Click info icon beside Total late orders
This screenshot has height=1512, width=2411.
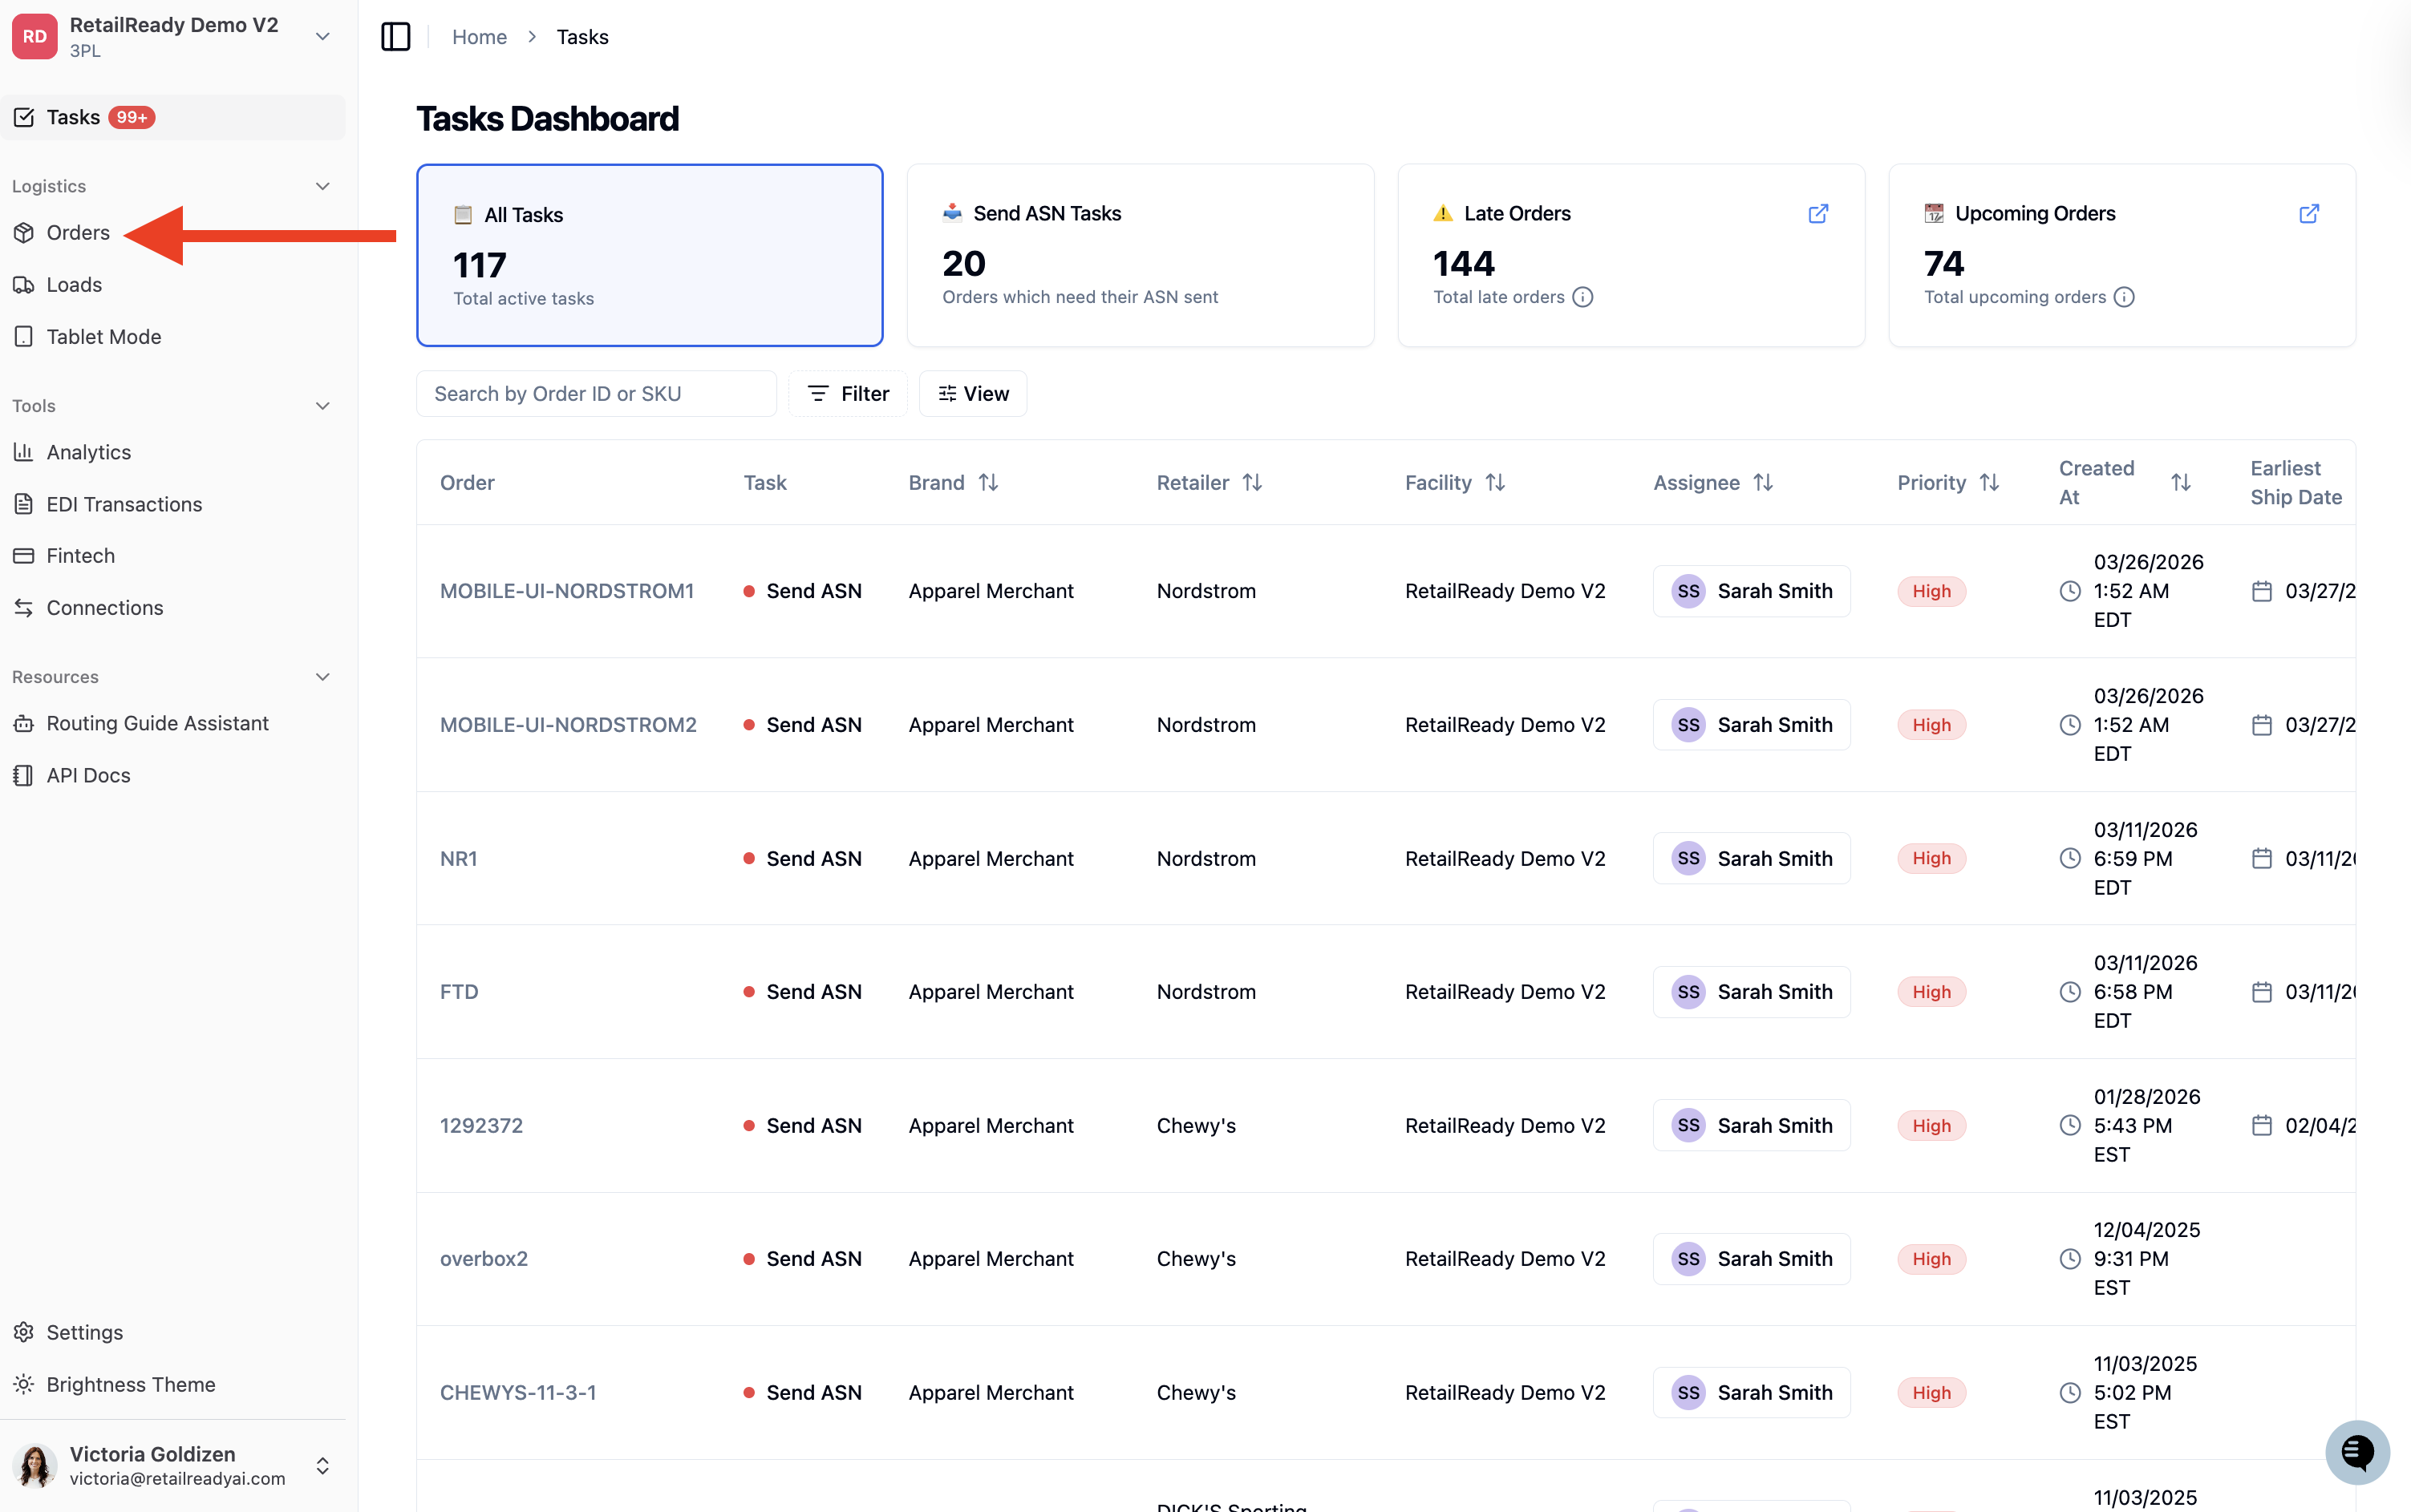click(x=1582, y=297)
